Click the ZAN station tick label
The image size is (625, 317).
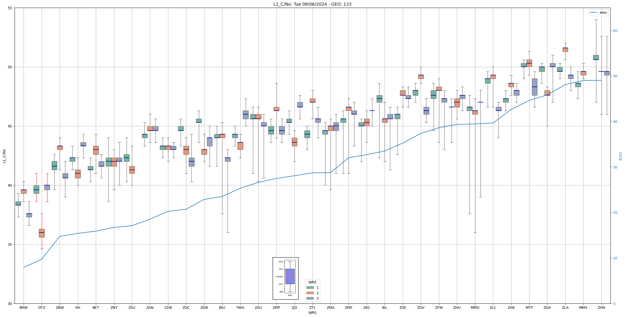[x=150, y=308]
